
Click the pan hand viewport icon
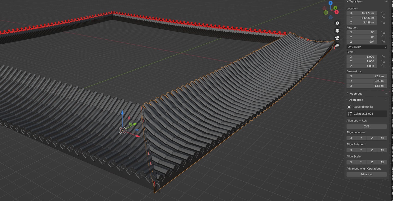click(337, 31)
